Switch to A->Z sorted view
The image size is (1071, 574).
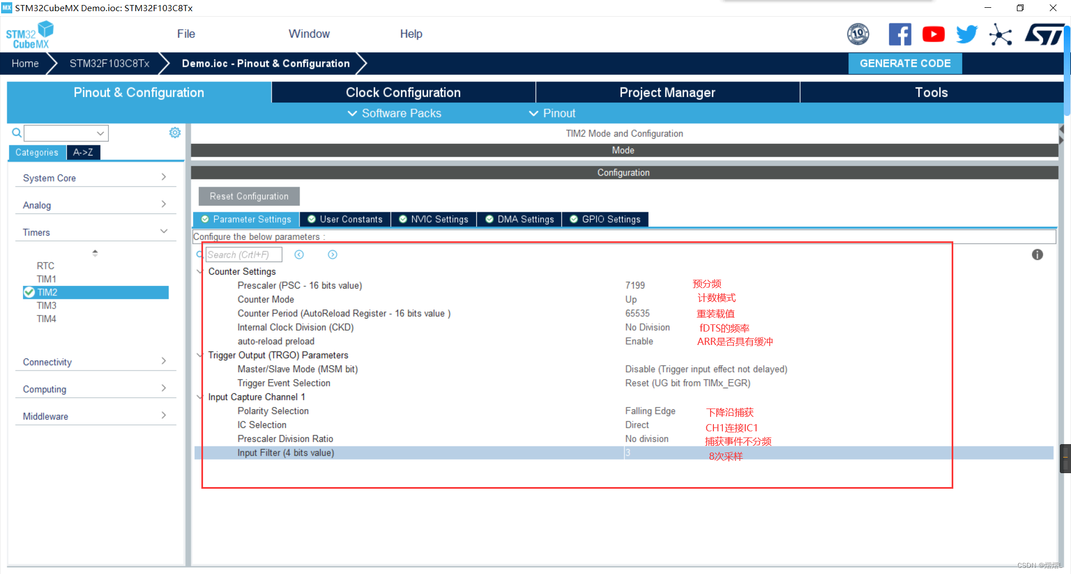(x=83, y=152)
